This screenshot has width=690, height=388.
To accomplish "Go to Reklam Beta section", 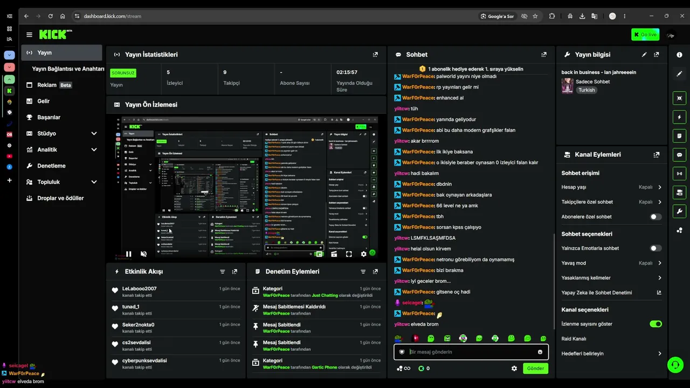I will [x=61, y=85].
